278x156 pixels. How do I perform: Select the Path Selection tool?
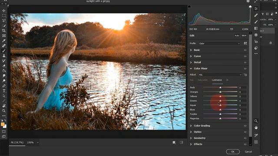tap(4, 96)
